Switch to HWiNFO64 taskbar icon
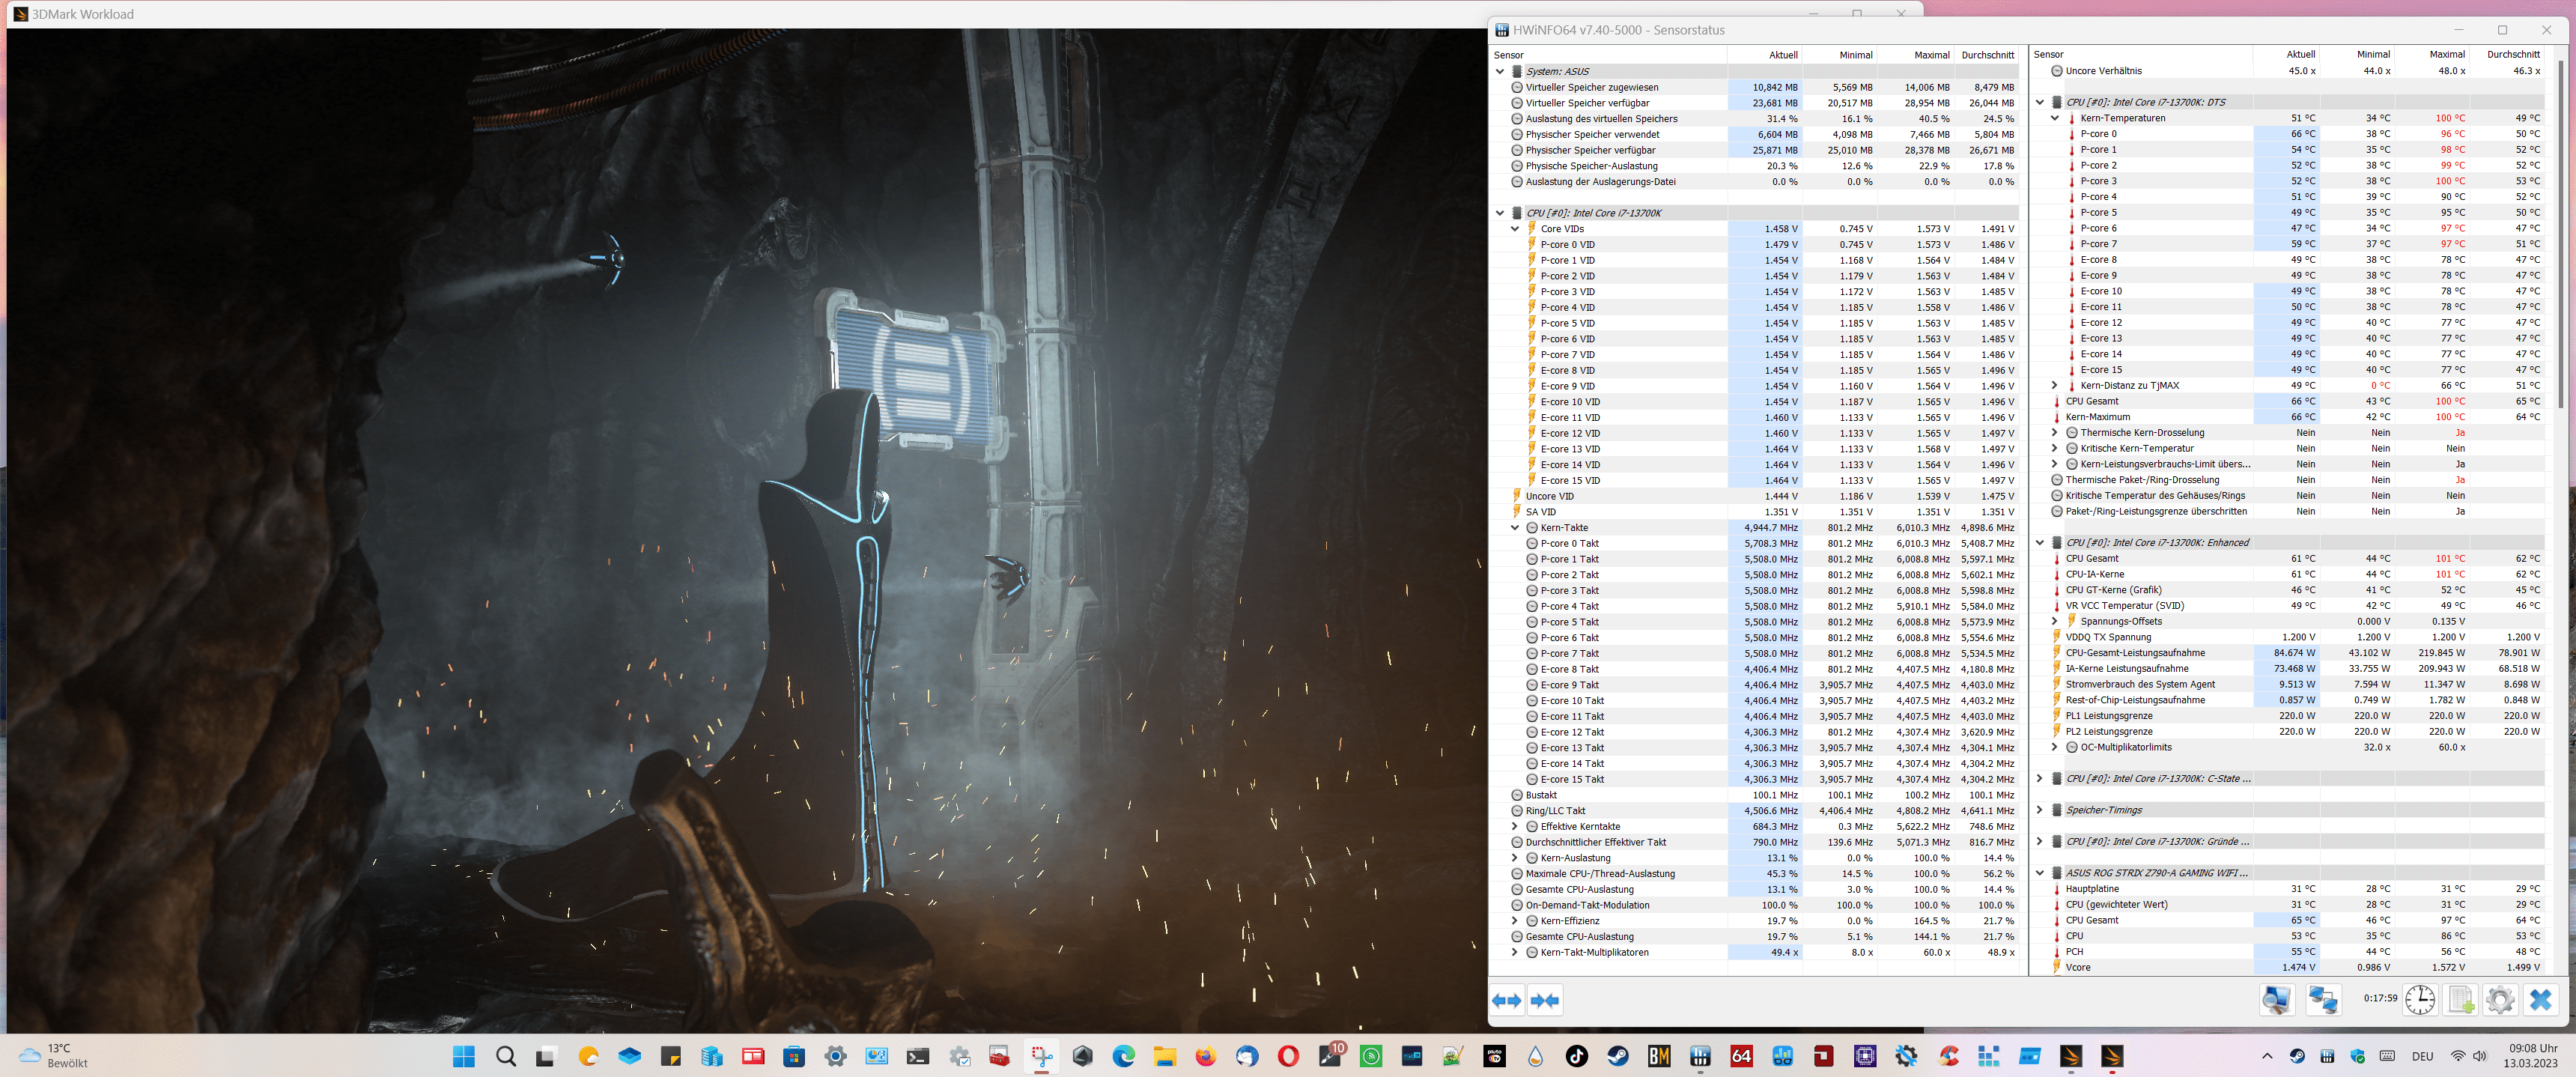The height and width of the screenshot is (1077, 2576). (x=1700, y=1056)
